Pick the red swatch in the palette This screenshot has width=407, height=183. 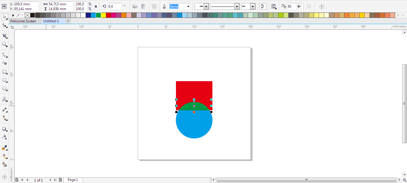coord(109,15)
